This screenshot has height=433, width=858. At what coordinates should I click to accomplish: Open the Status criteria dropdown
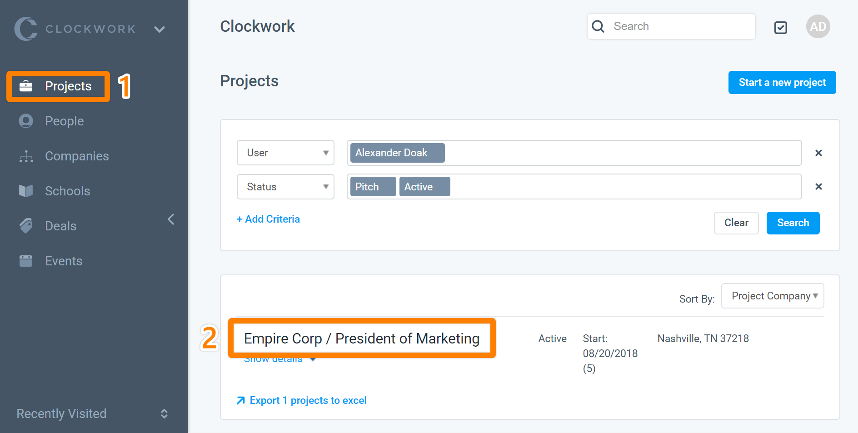[x=285, y=187]
